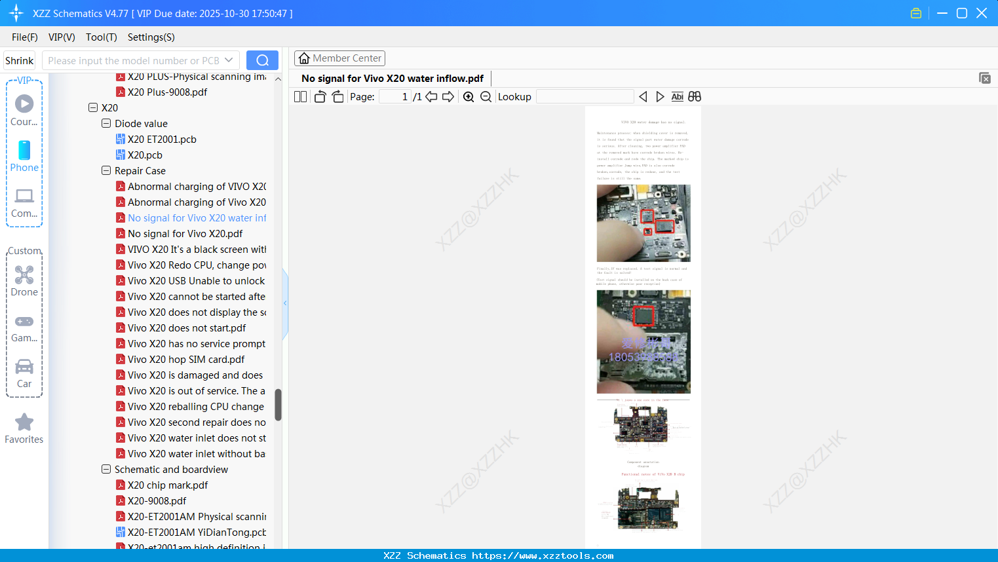Collapse the Diode value folder
The image size is (998, 562).
click(x=106, y=123)
